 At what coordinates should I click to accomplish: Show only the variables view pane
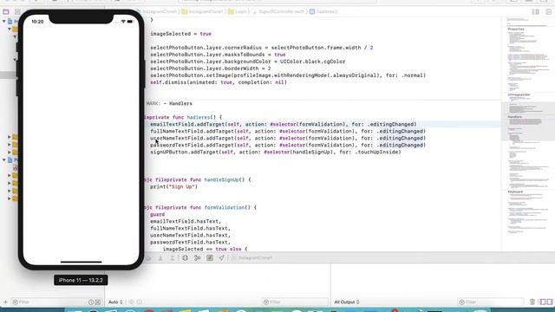click(x=543, y=302)
